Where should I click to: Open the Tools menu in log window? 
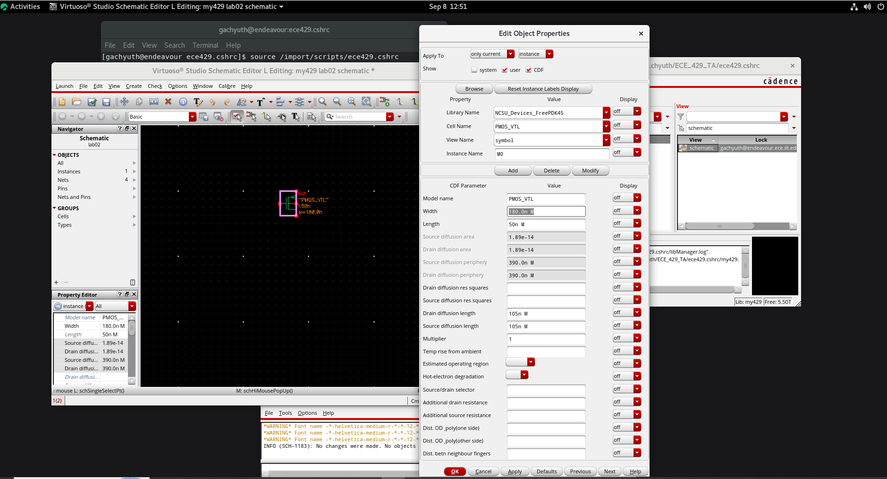285,413
